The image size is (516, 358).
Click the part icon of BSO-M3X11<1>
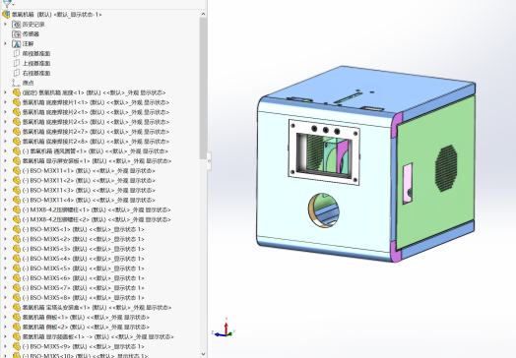coord(17,170)
